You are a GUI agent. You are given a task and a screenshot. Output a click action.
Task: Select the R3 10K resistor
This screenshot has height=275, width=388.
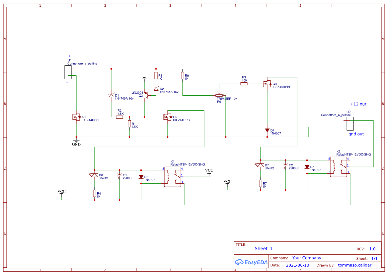244,84
